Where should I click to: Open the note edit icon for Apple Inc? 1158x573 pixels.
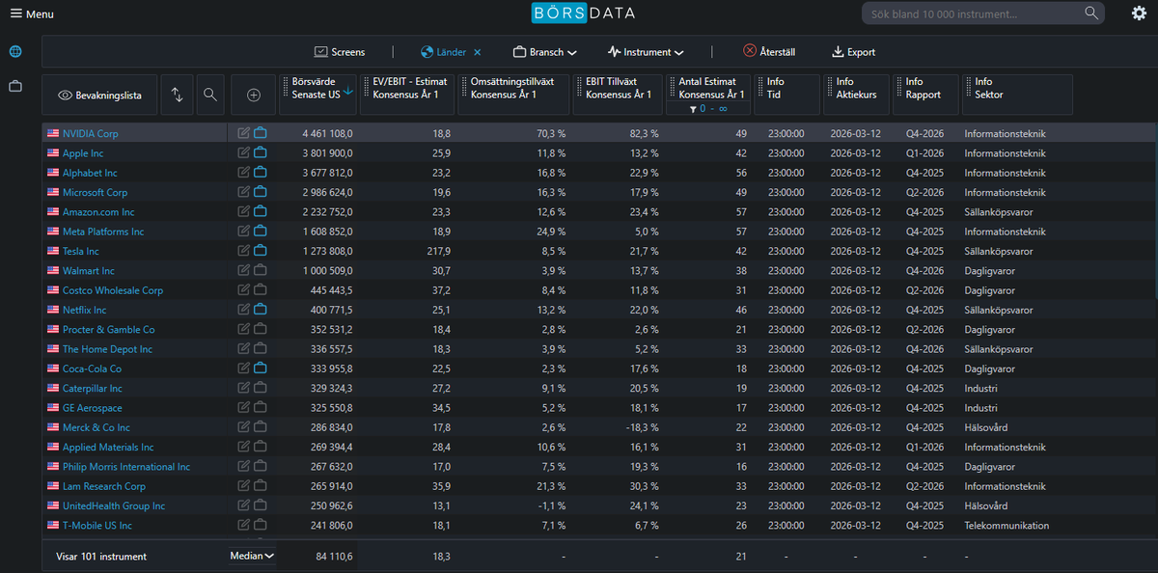point(244,153)
